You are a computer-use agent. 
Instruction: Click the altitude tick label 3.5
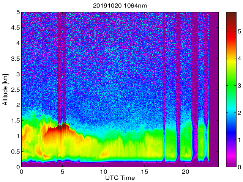click(x=15, y=58)
